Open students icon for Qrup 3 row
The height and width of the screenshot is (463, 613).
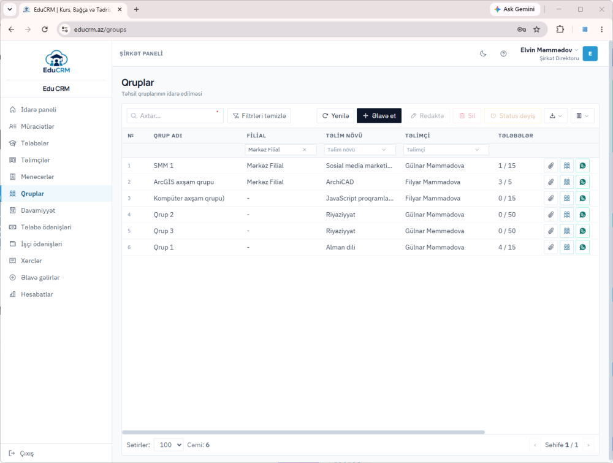[x=567, y=231]
